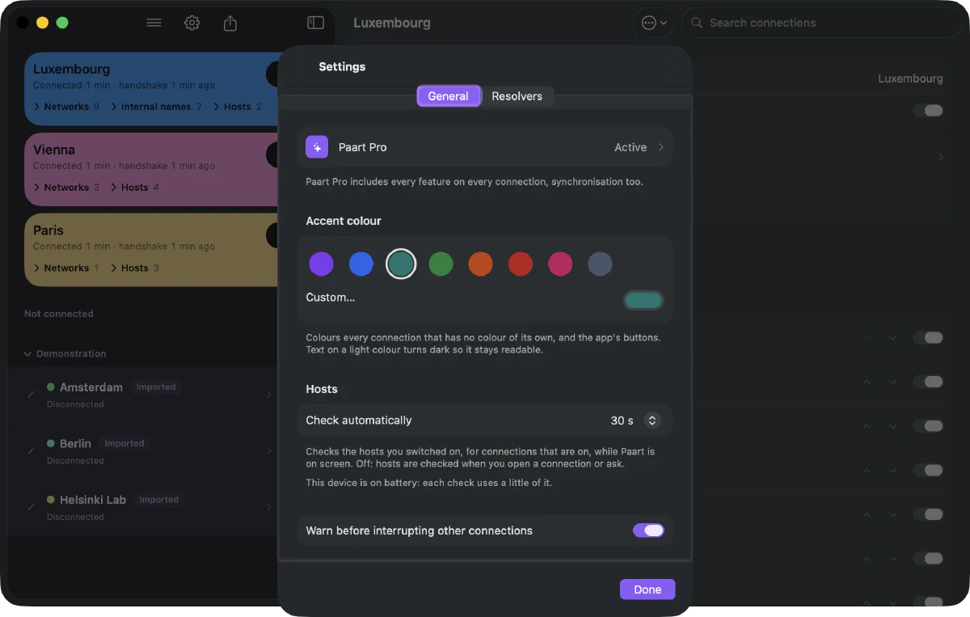The height and width of the screenshot is (617, 970).
Task: Toggle Warn before interrupting other connections
Action: coord(648,530)
